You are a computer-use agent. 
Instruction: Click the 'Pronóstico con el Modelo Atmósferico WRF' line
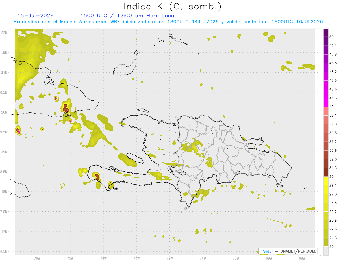point(168,22)
